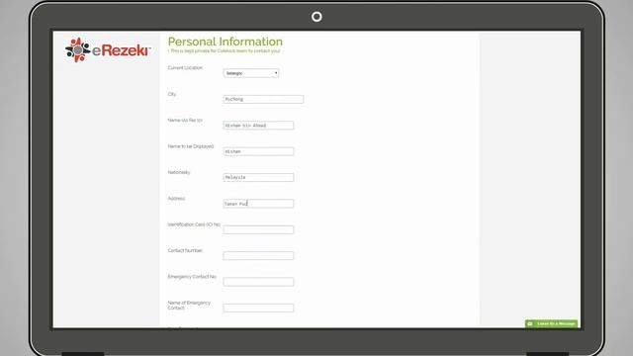Click the Contact Number label
Viewport: 633px width, 356px height.
185,250
